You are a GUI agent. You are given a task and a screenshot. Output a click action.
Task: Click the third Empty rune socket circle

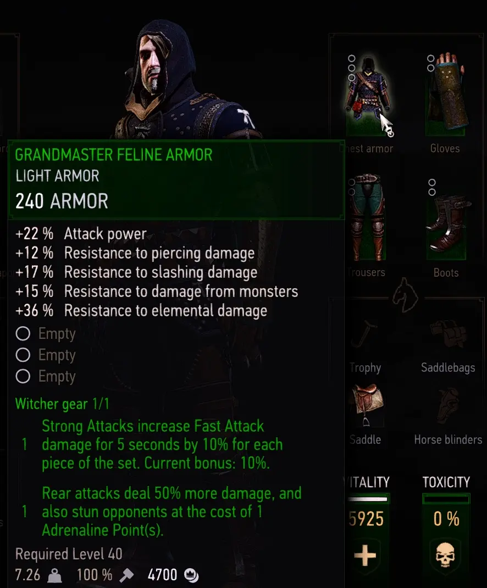(23, 376)
